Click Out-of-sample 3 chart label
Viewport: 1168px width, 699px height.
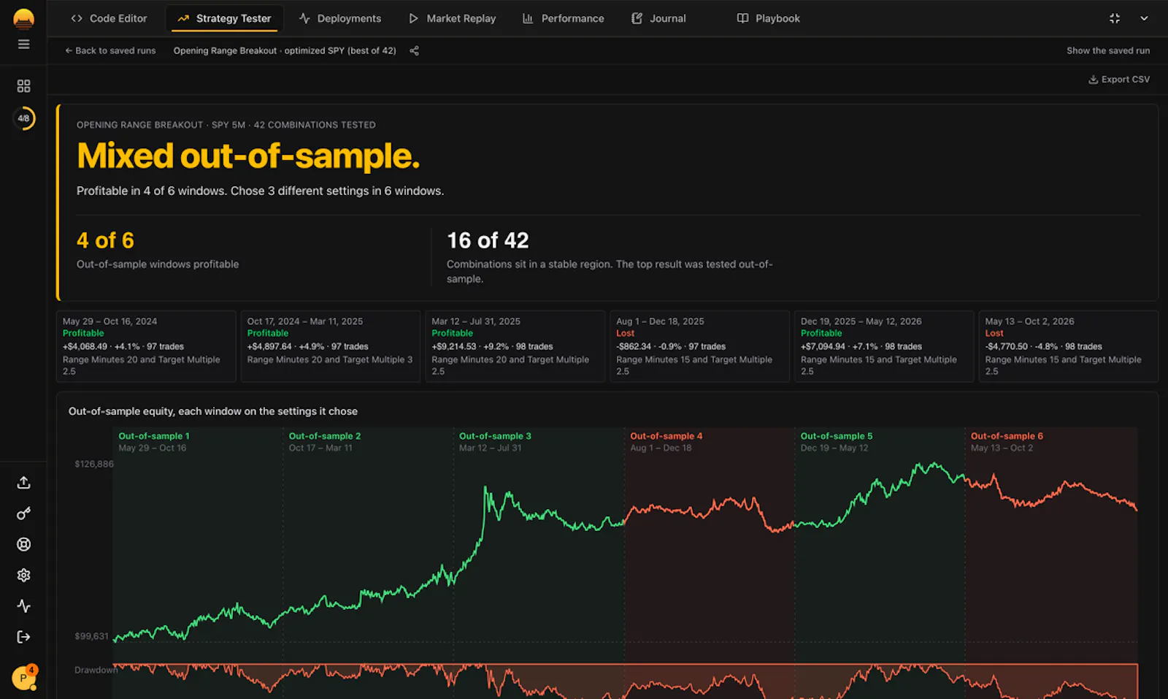pyautogui.click(x=495, y=436)
